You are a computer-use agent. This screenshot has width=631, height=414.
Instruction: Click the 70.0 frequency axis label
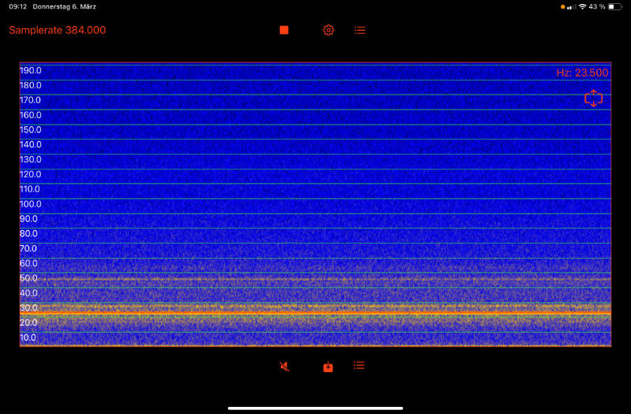tap(28, 248)
